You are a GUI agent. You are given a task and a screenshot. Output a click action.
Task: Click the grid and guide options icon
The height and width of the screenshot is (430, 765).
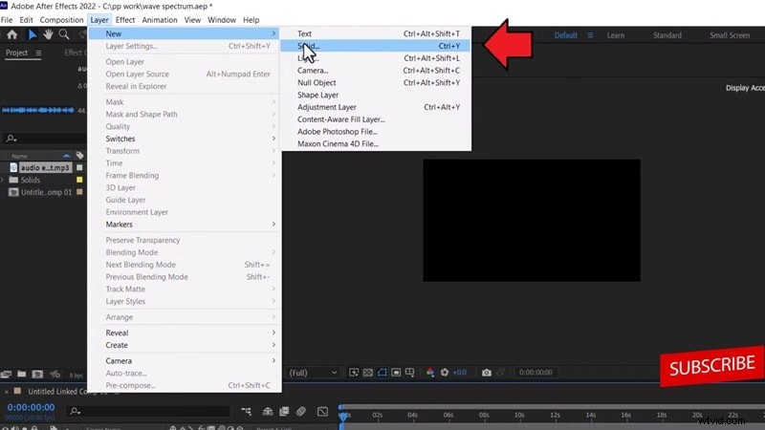pos(410,373)
